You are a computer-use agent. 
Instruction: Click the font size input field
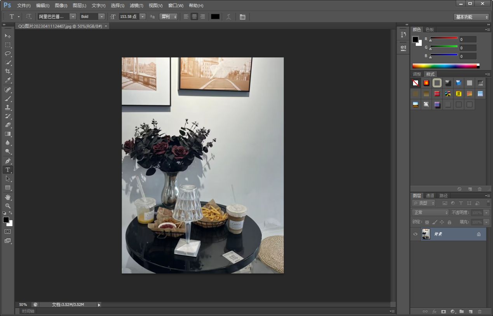click(129, 17)
